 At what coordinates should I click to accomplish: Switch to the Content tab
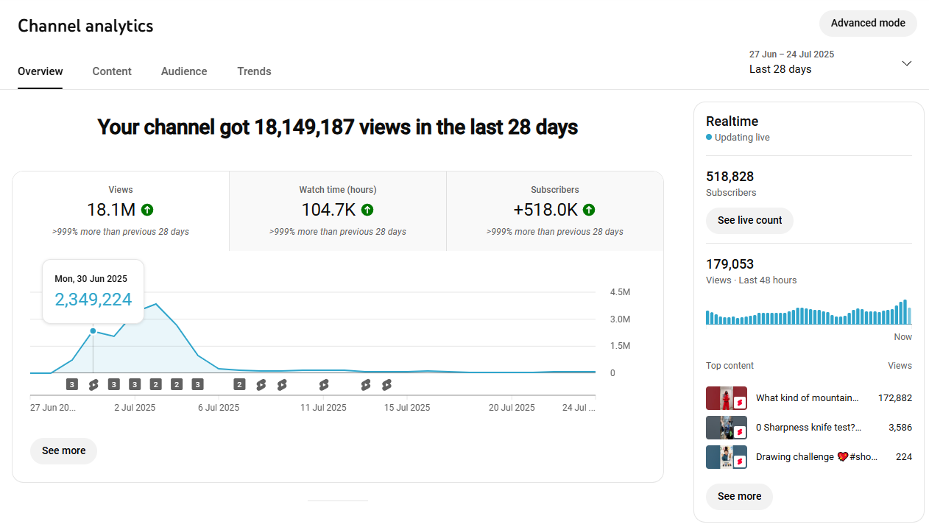[112, 71]
